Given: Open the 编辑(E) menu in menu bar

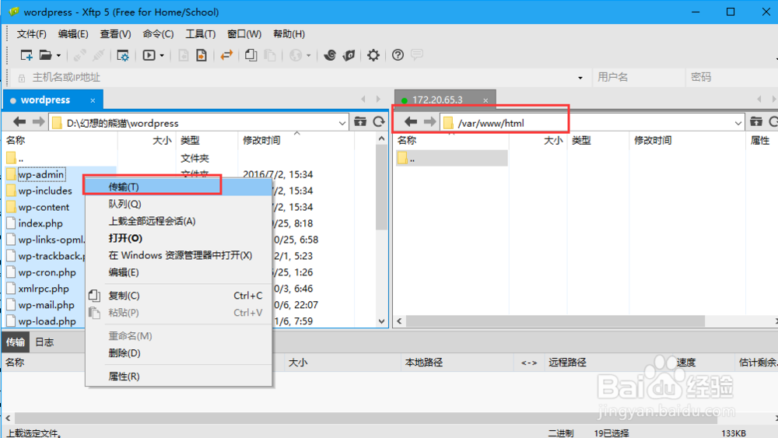Looking at the screenshot, I should click(x=73, y=33).
